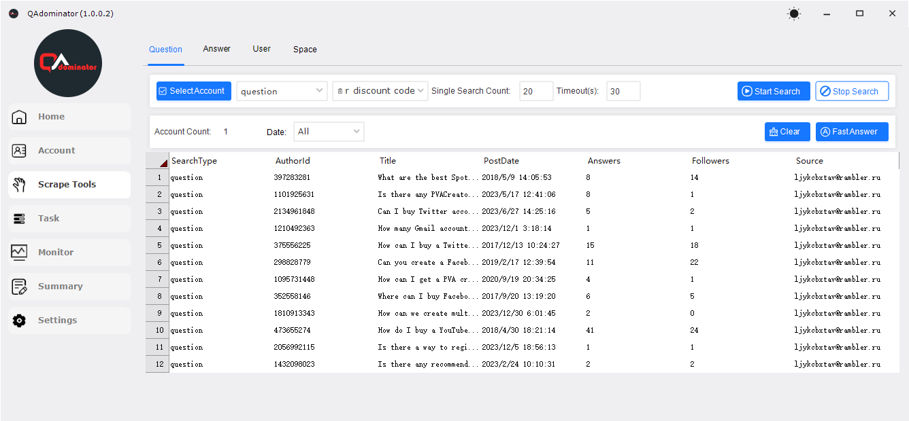Click the red select-all corner triangle
The image size is (909, 421).
(163, 162)
